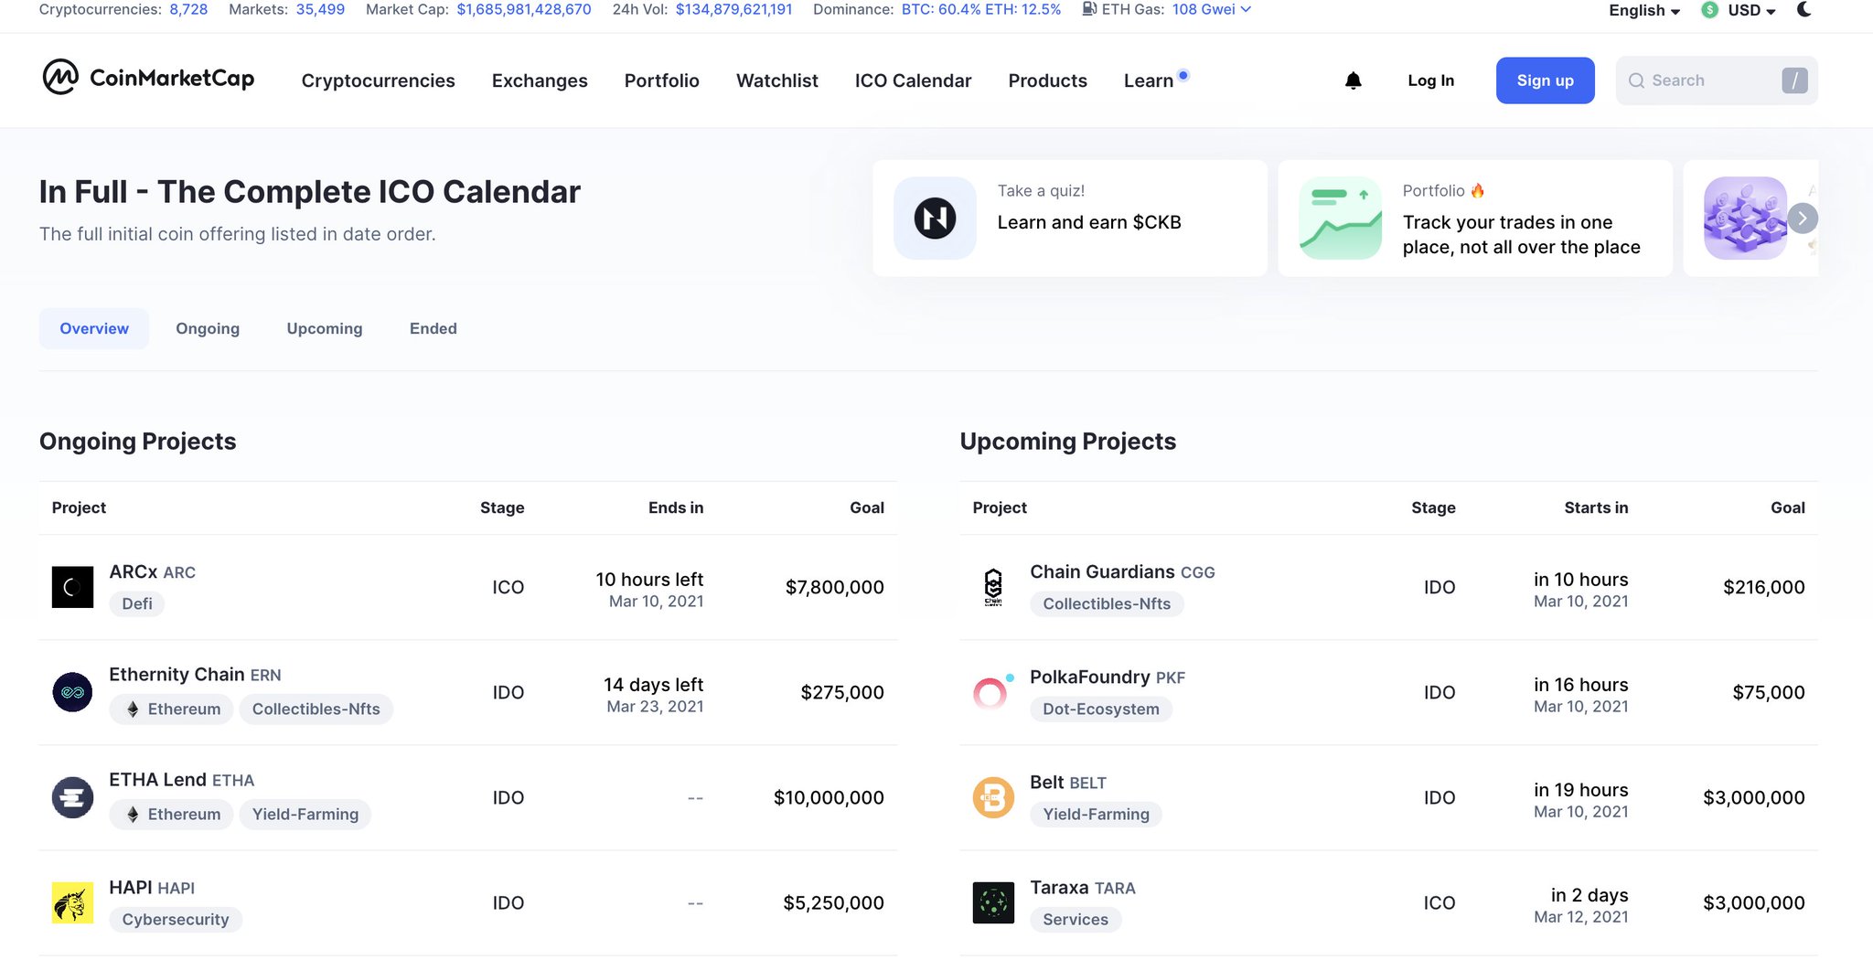The height and width of the screenshot is (960, 1873).
Task: Open the Belt BELT project
Action: coord(1068,782)
